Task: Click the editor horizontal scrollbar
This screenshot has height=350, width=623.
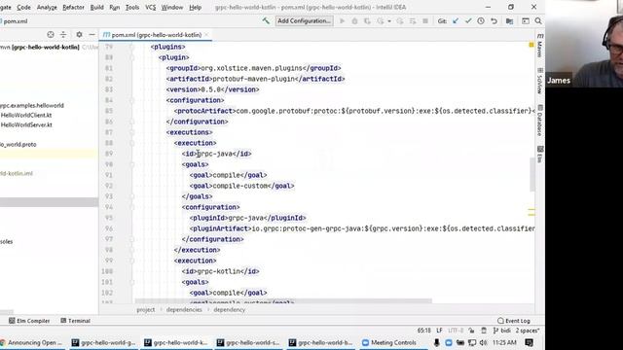Action: [283, 301]
